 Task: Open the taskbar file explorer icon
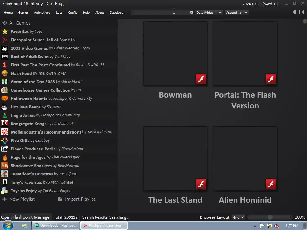pos(24,226)
